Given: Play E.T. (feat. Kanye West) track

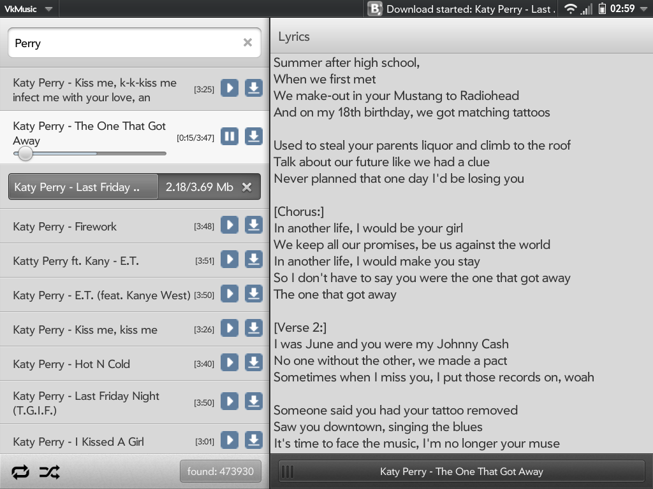Looking at the screenshot, I should (230, 294).
